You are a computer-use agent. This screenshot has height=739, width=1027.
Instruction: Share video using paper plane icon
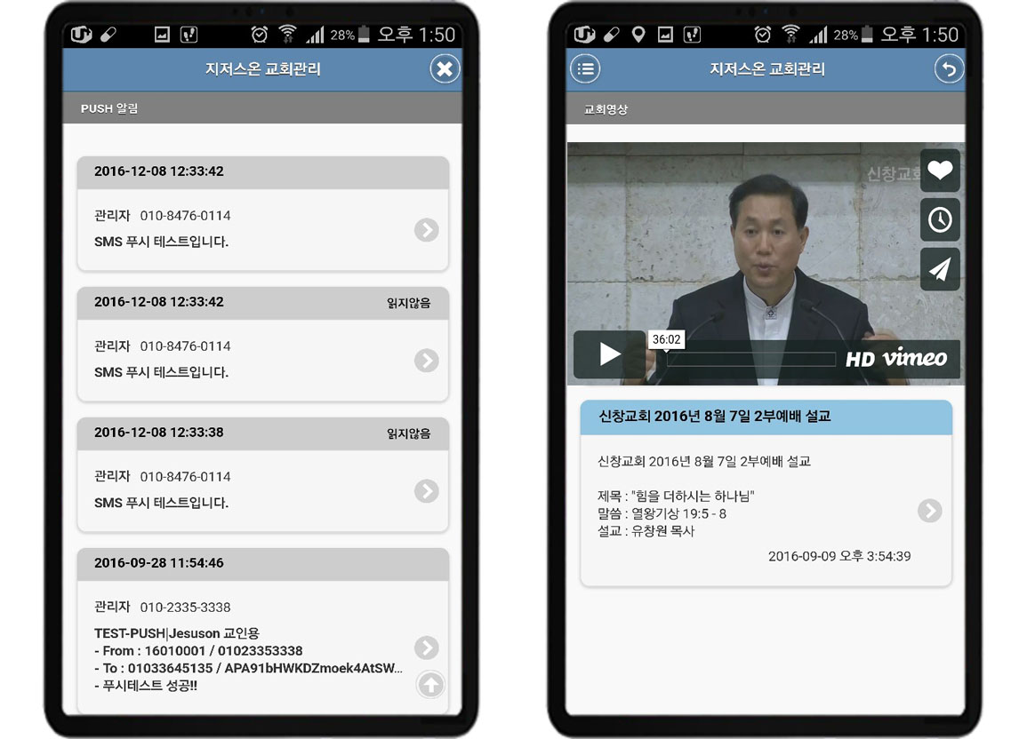tap(940, 269)
